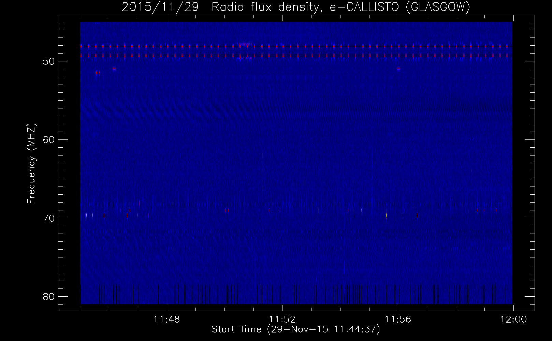Screen dimensions: 552x341
Task: Click the plot title date 2015/11/29
Action: [160, 7]
